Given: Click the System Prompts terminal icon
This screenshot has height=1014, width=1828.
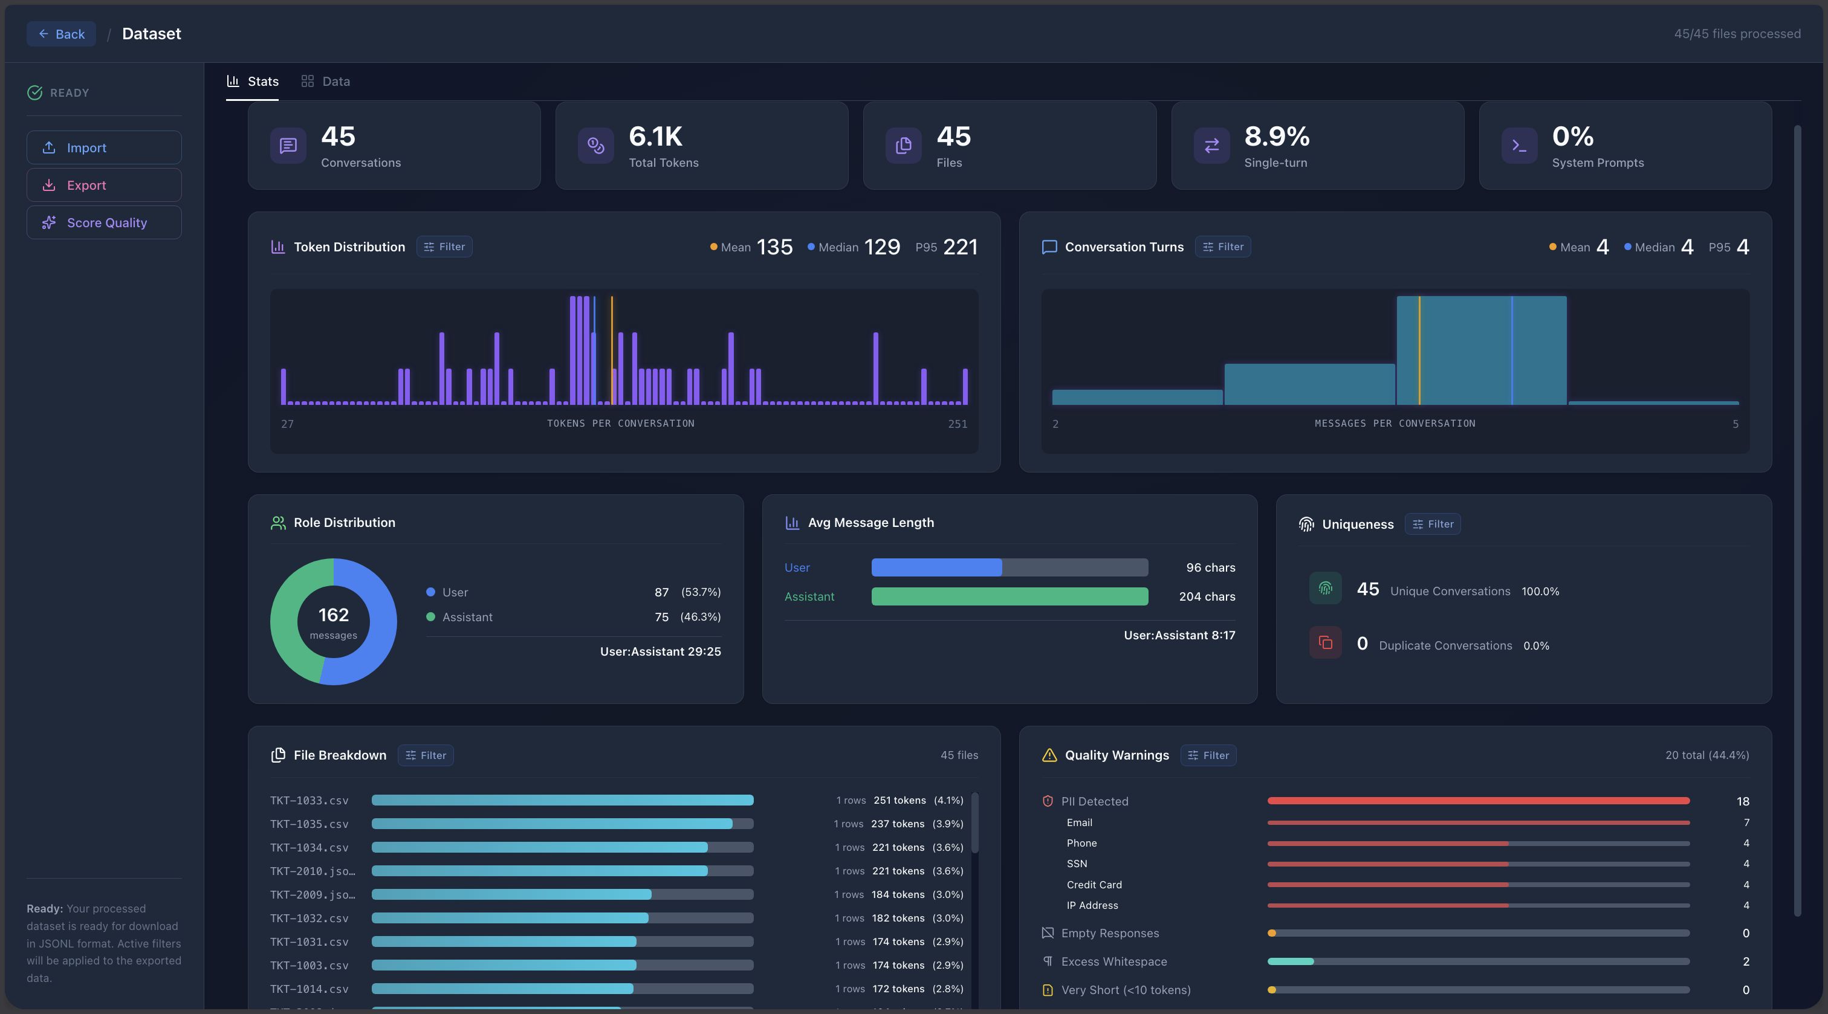Looking at the screenshot, I should click(1519, 146).
